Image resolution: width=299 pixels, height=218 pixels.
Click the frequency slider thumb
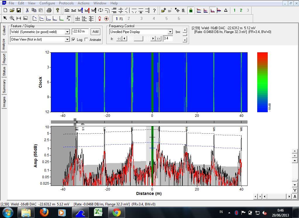(x=138, y=39)
